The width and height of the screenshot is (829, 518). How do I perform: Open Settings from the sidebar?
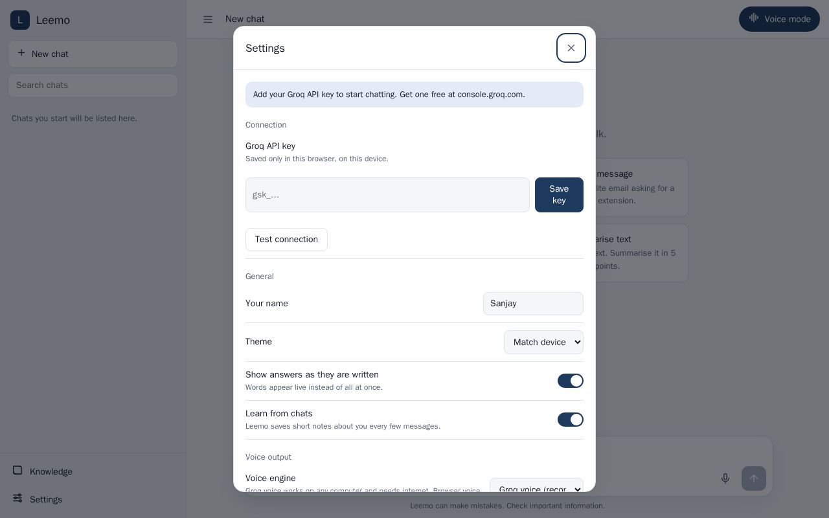93,499
